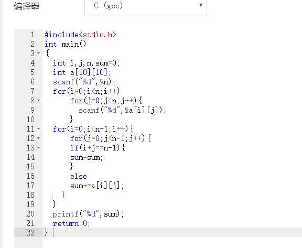This screenshot has width=302, height=248.
Task: Collapse the fold arrow at line 11
Action: 38,128
